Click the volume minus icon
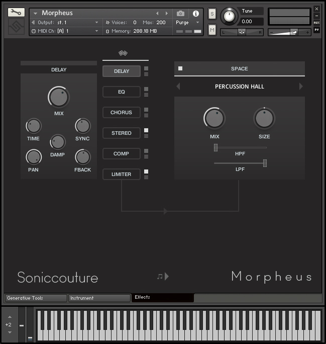Screen dimensions: 326x344 pyautogui.click(x=272, y=33)
